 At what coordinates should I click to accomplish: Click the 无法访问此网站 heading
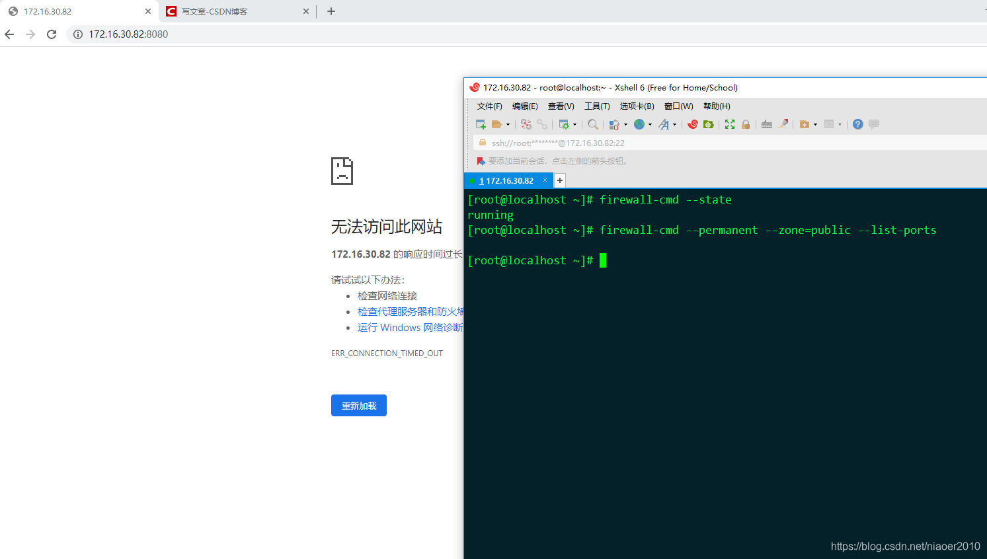pos(387,227)
